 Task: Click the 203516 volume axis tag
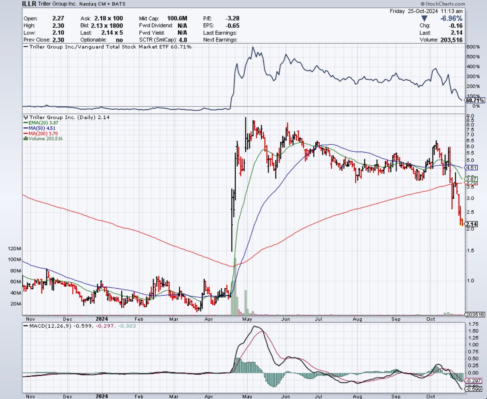coord(475,315)
